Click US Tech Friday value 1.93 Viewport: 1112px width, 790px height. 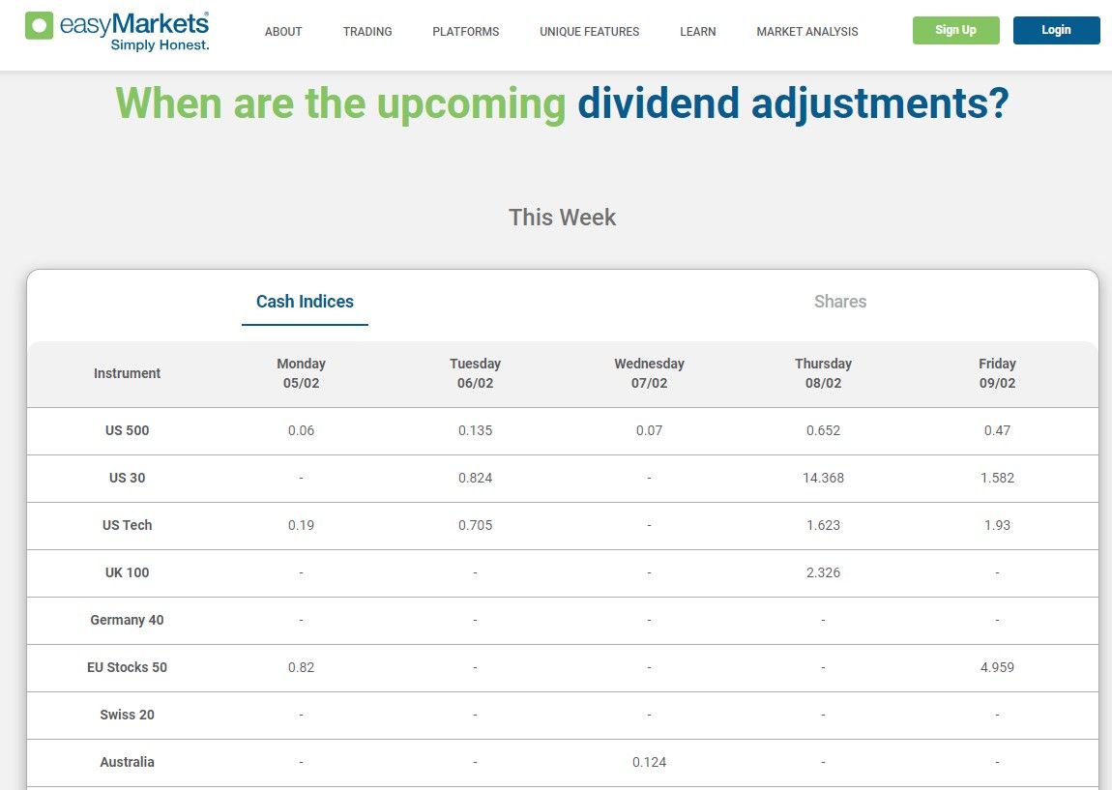[x=997, y=525]
